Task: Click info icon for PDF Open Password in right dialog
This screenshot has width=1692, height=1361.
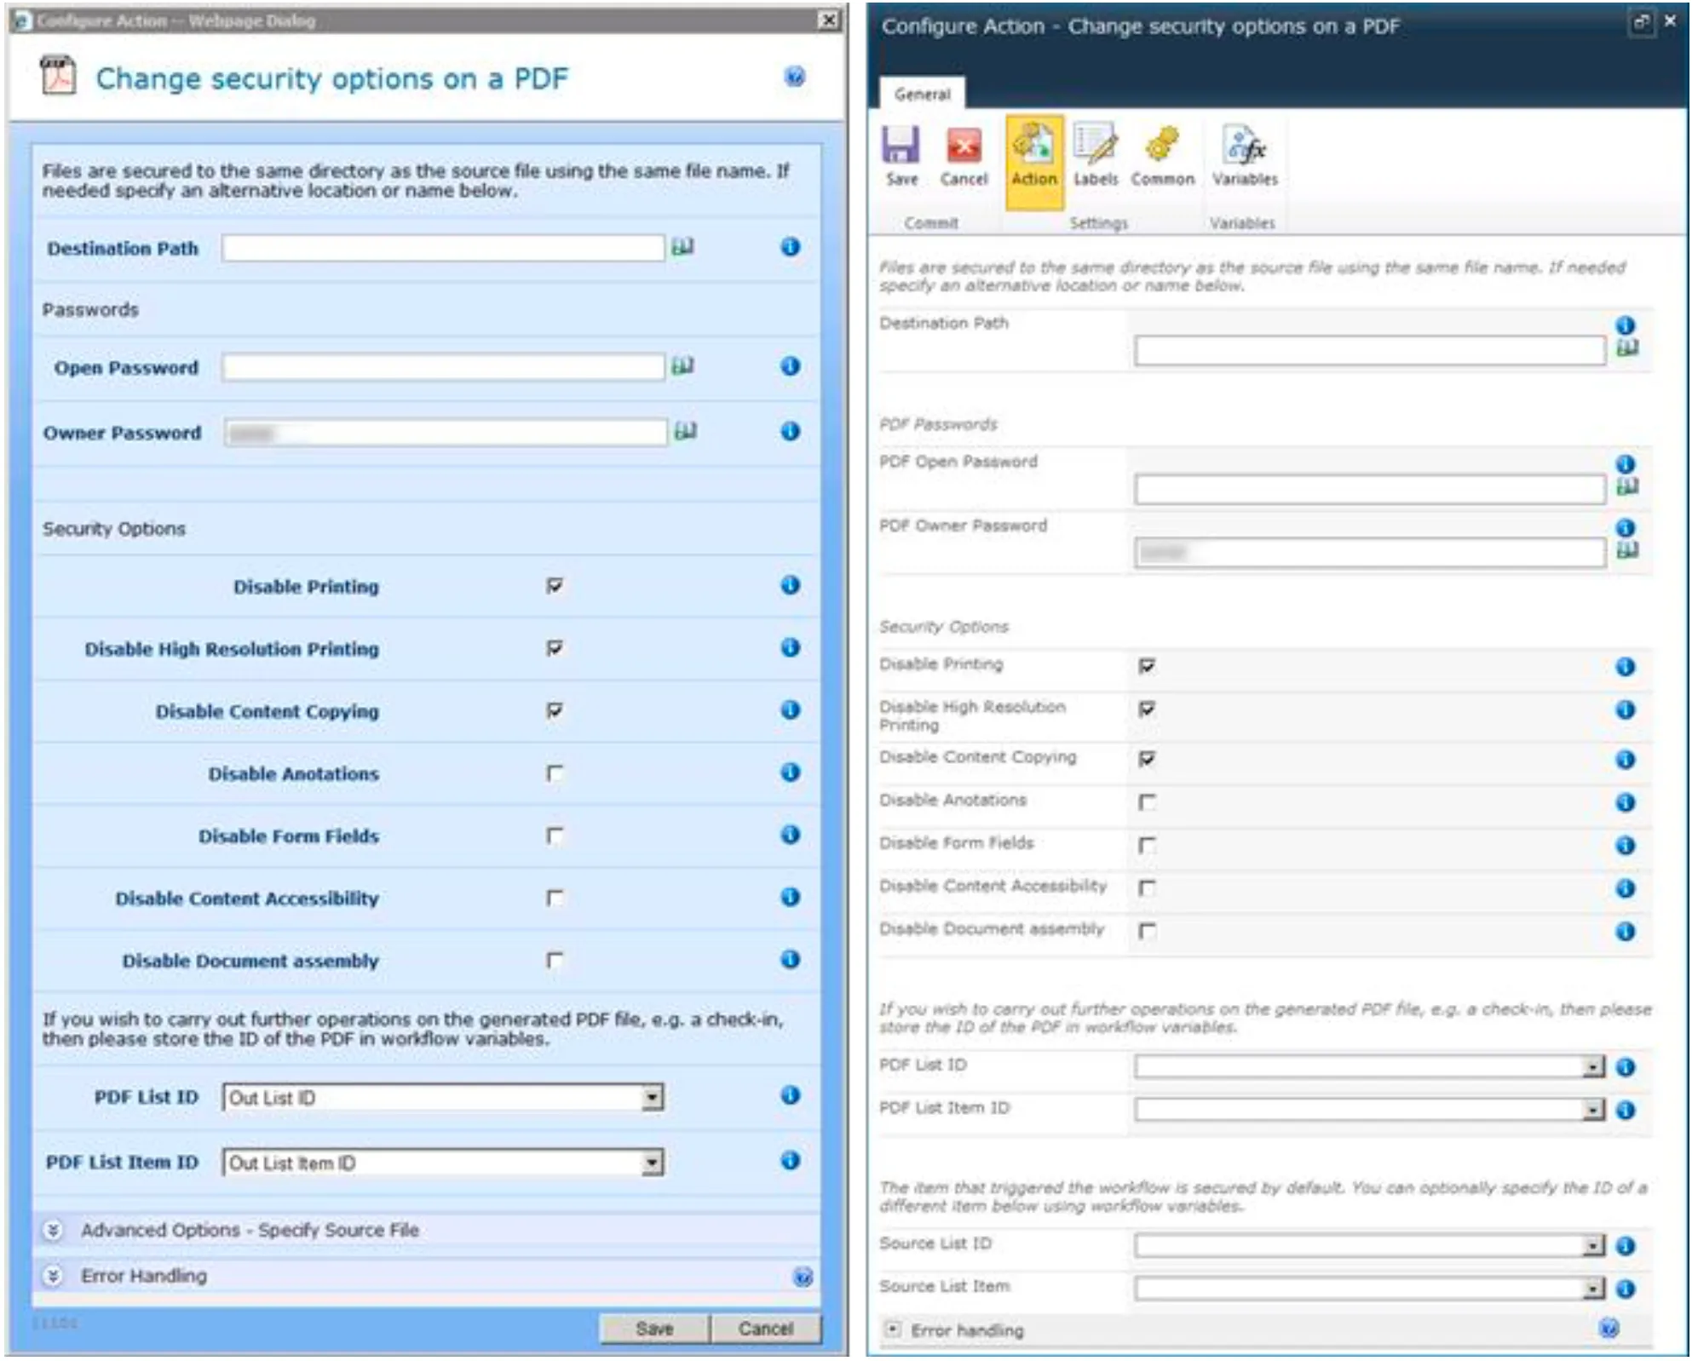Action: point(1626,464)
